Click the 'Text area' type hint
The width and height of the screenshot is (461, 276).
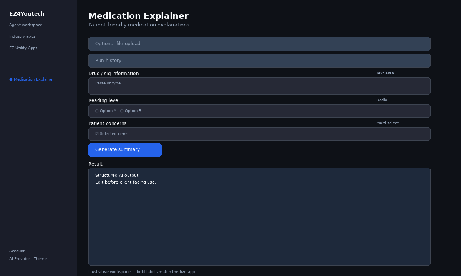(385, 73)
